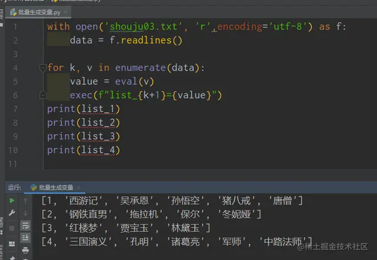The image size is (377, 260).
Task: Click the output '钢铁直男' in console
Action: (88, 214)
